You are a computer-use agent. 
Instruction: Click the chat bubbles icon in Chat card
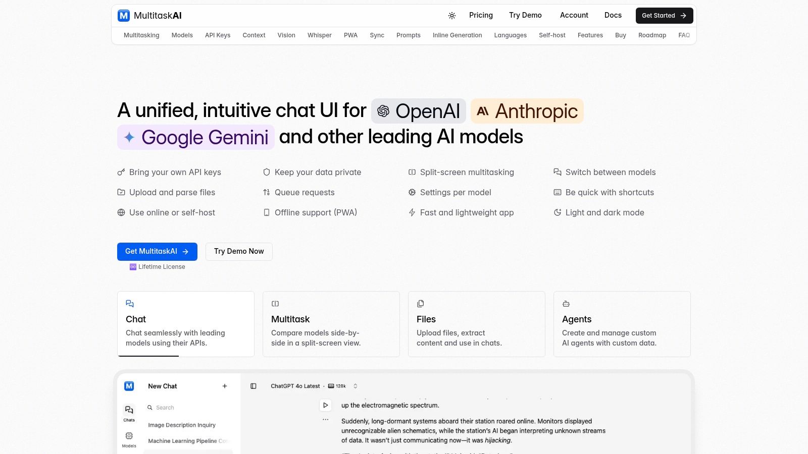pos(130,304)
